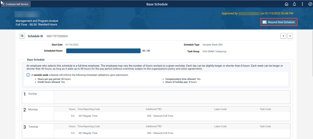Click Request New Schedule button
The width and height of the screenshot is (313, 139).
click(x=279, y=22)
